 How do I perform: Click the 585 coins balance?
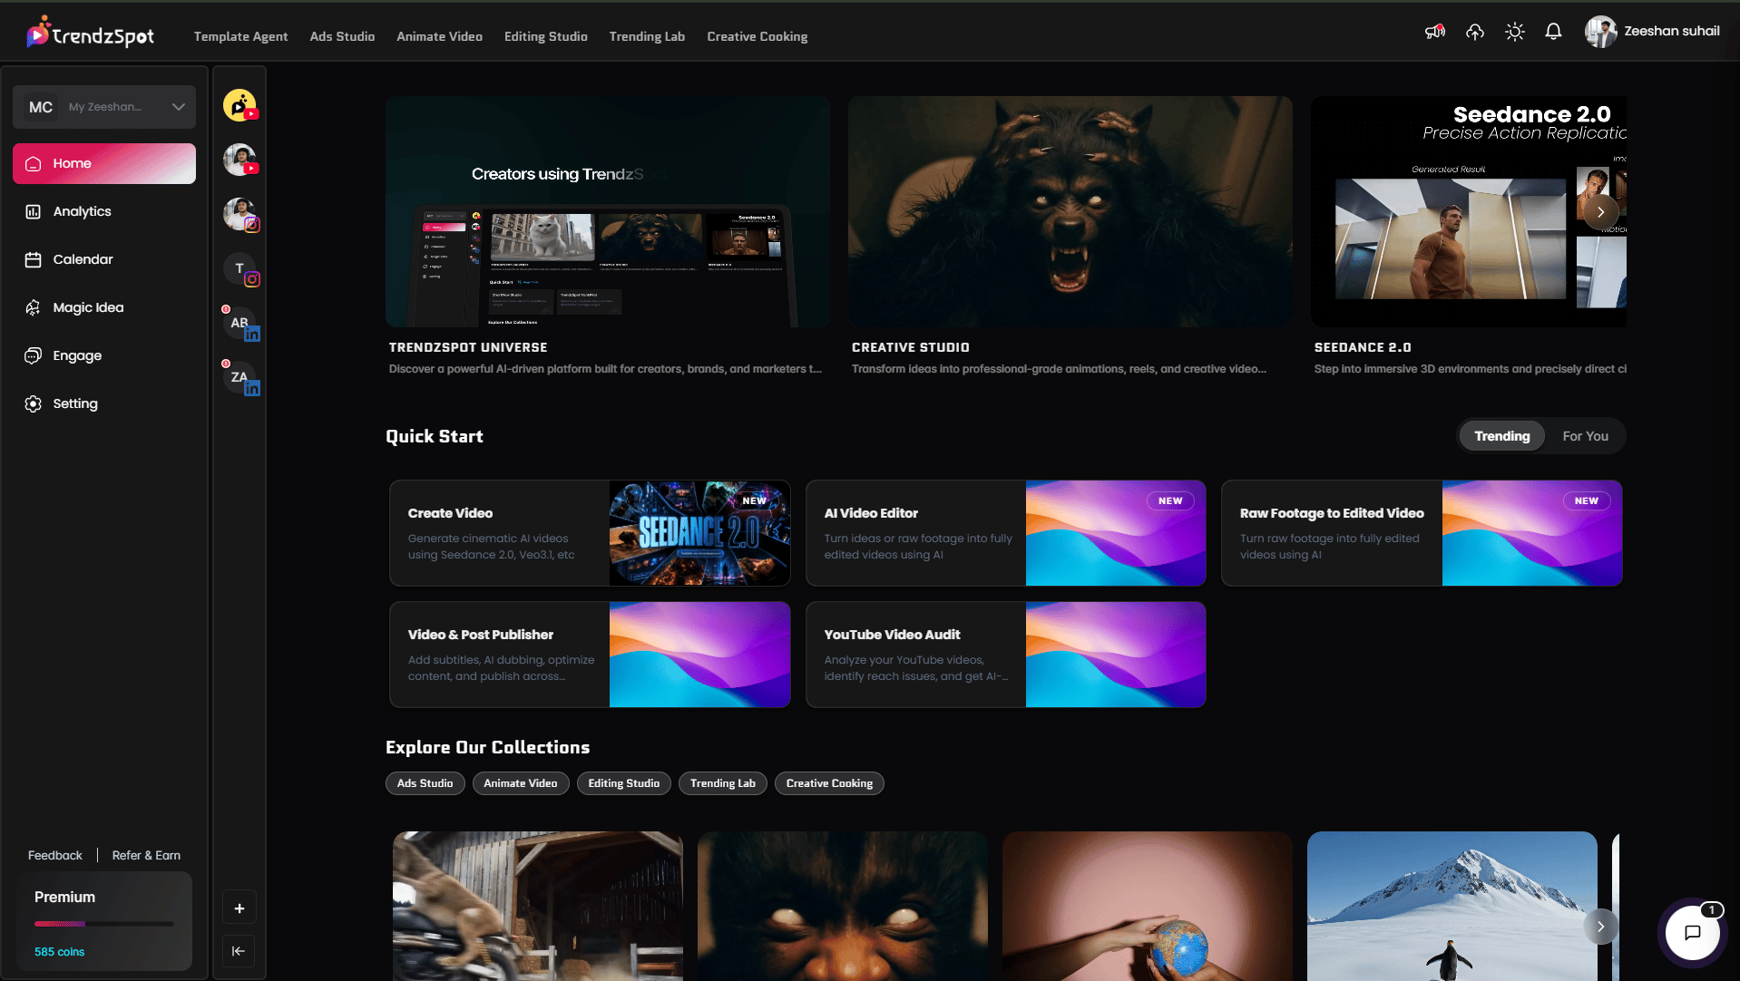tap(59, 952)
